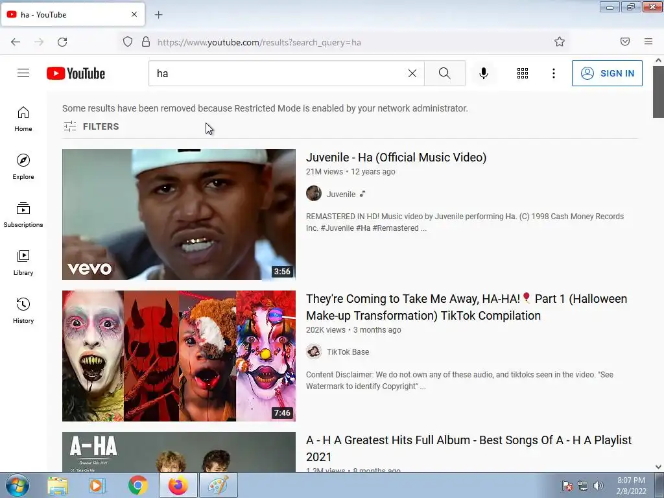664x498 pixels.
Task: Open 'Juvenile - Ha (Official Music Video)' title
Action: click(x=396, y=158)
